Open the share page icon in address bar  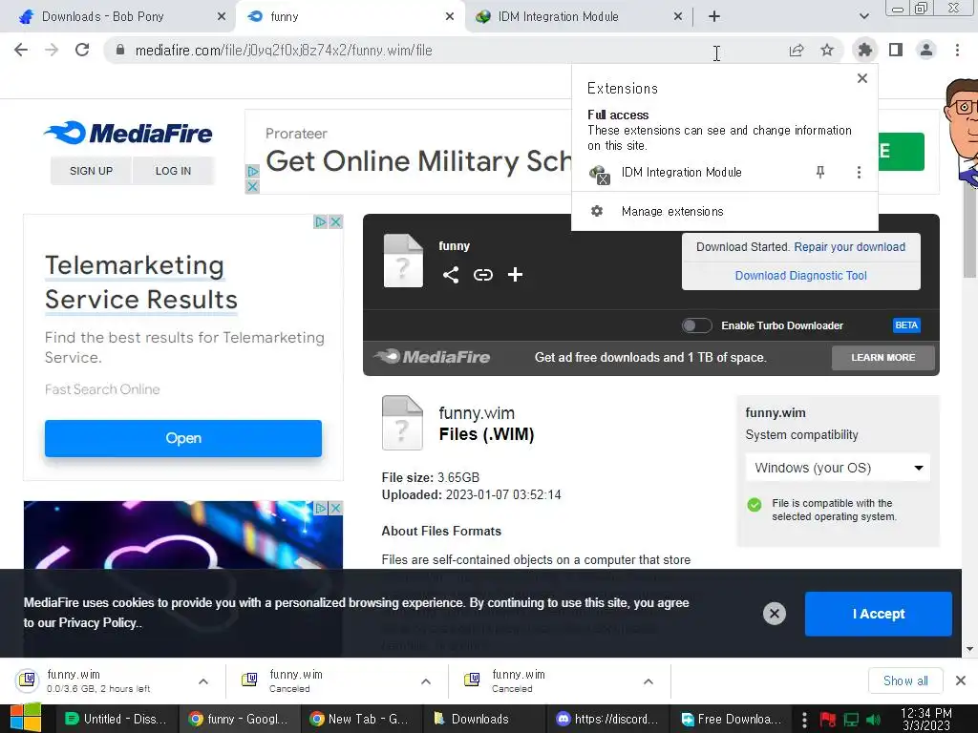point(797,51)
